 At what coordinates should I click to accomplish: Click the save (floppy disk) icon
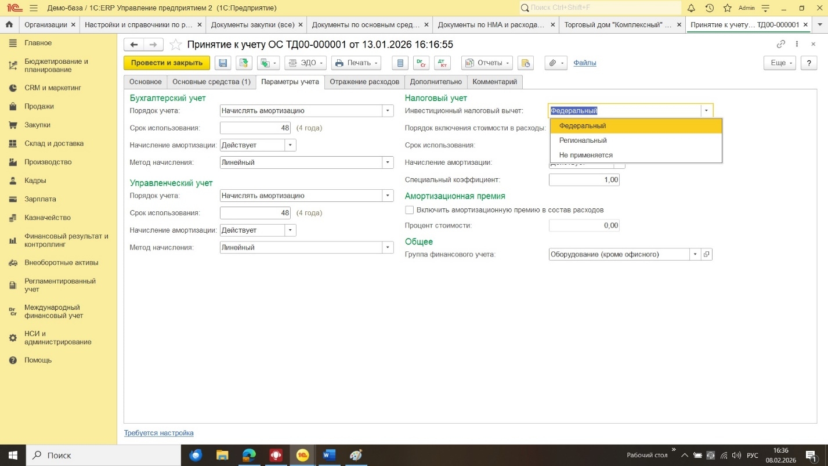tap(223, 63)
